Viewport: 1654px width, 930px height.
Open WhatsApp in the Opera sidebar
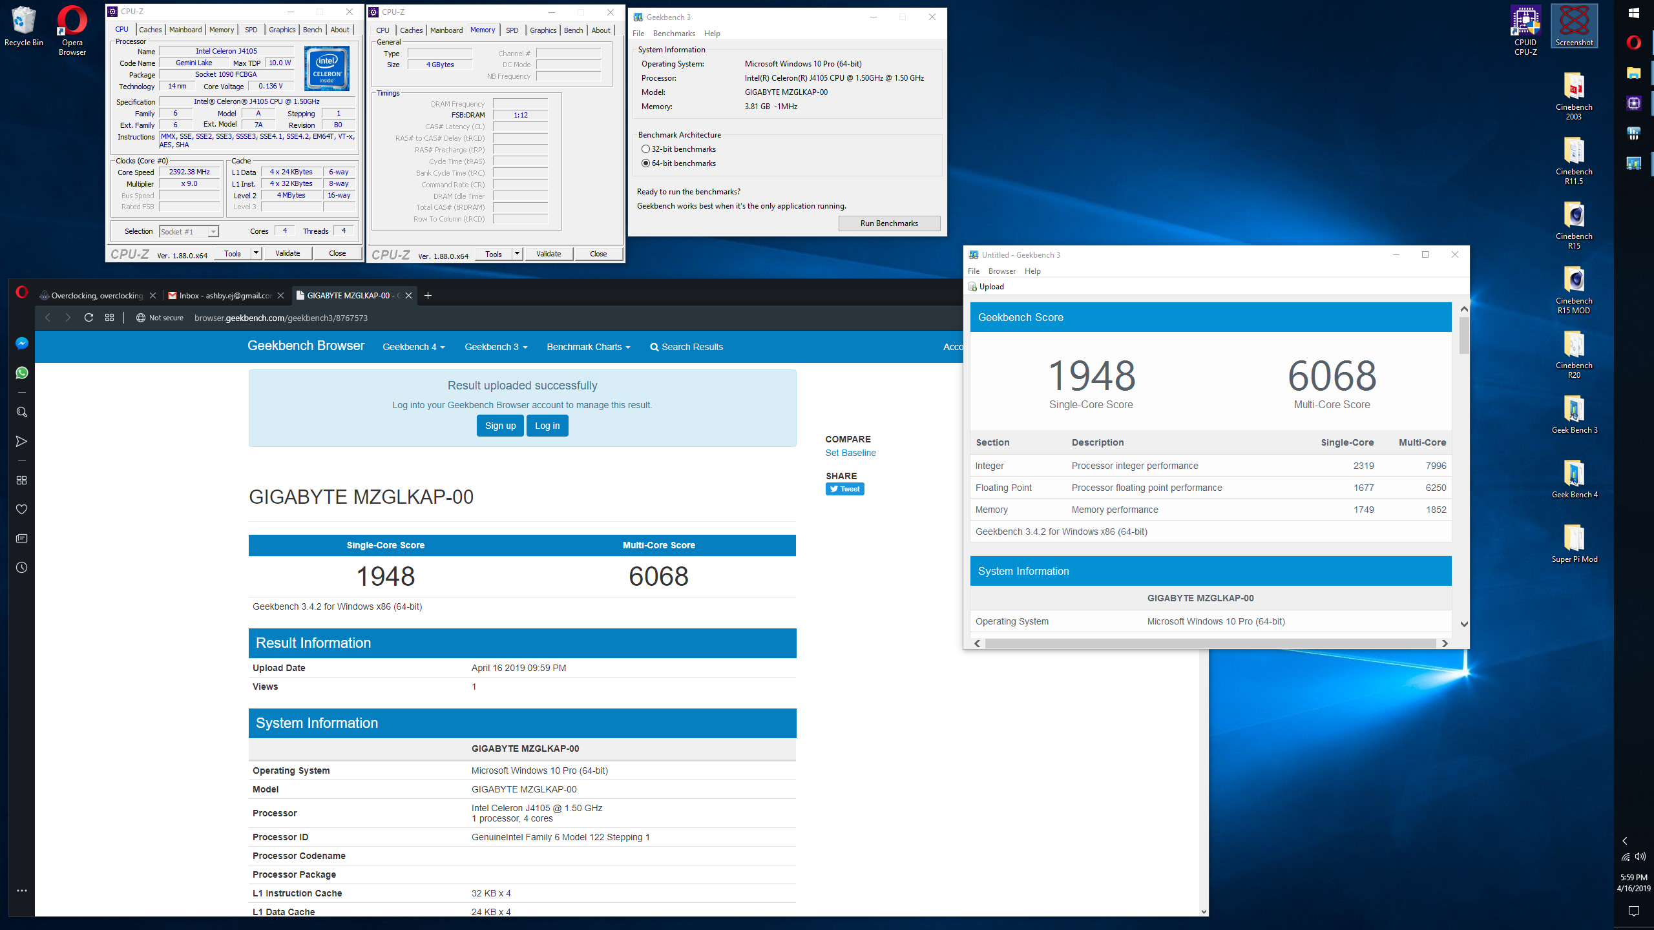click(21, 373)
